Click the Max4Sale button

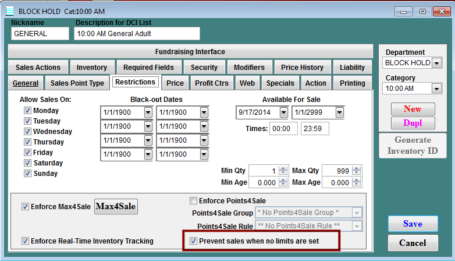[116, 206]
